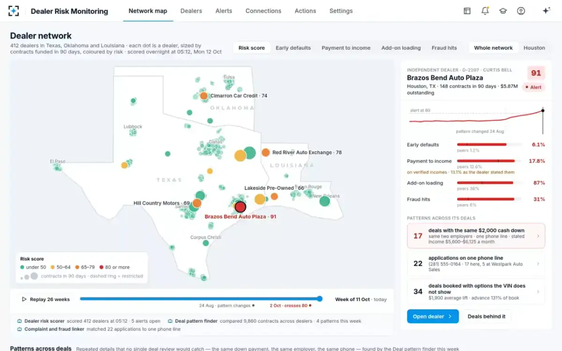
Task: Click the green under 50 legend swatch
Action: click(22, 267)
